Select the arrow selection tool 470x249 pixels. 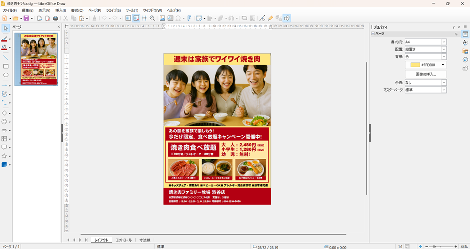coord(5,28)
